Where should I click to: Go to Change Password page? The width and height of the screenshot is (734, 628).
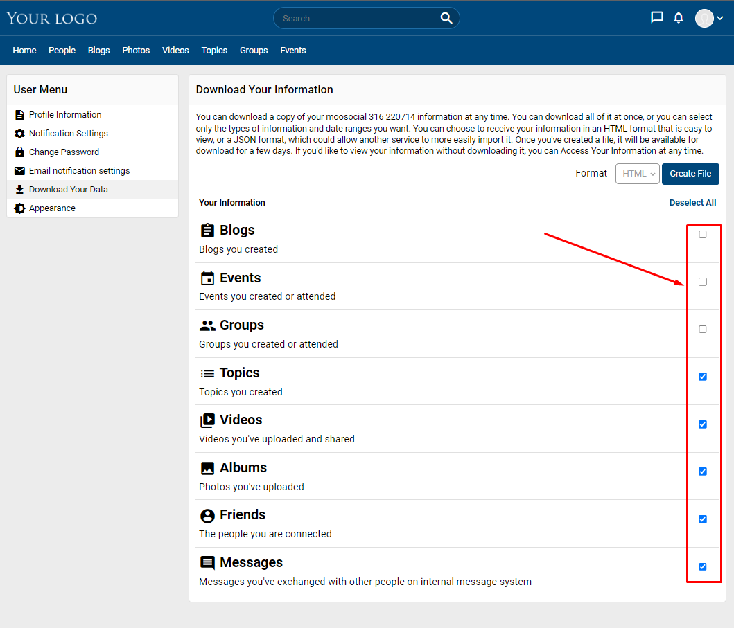[93, 152]
